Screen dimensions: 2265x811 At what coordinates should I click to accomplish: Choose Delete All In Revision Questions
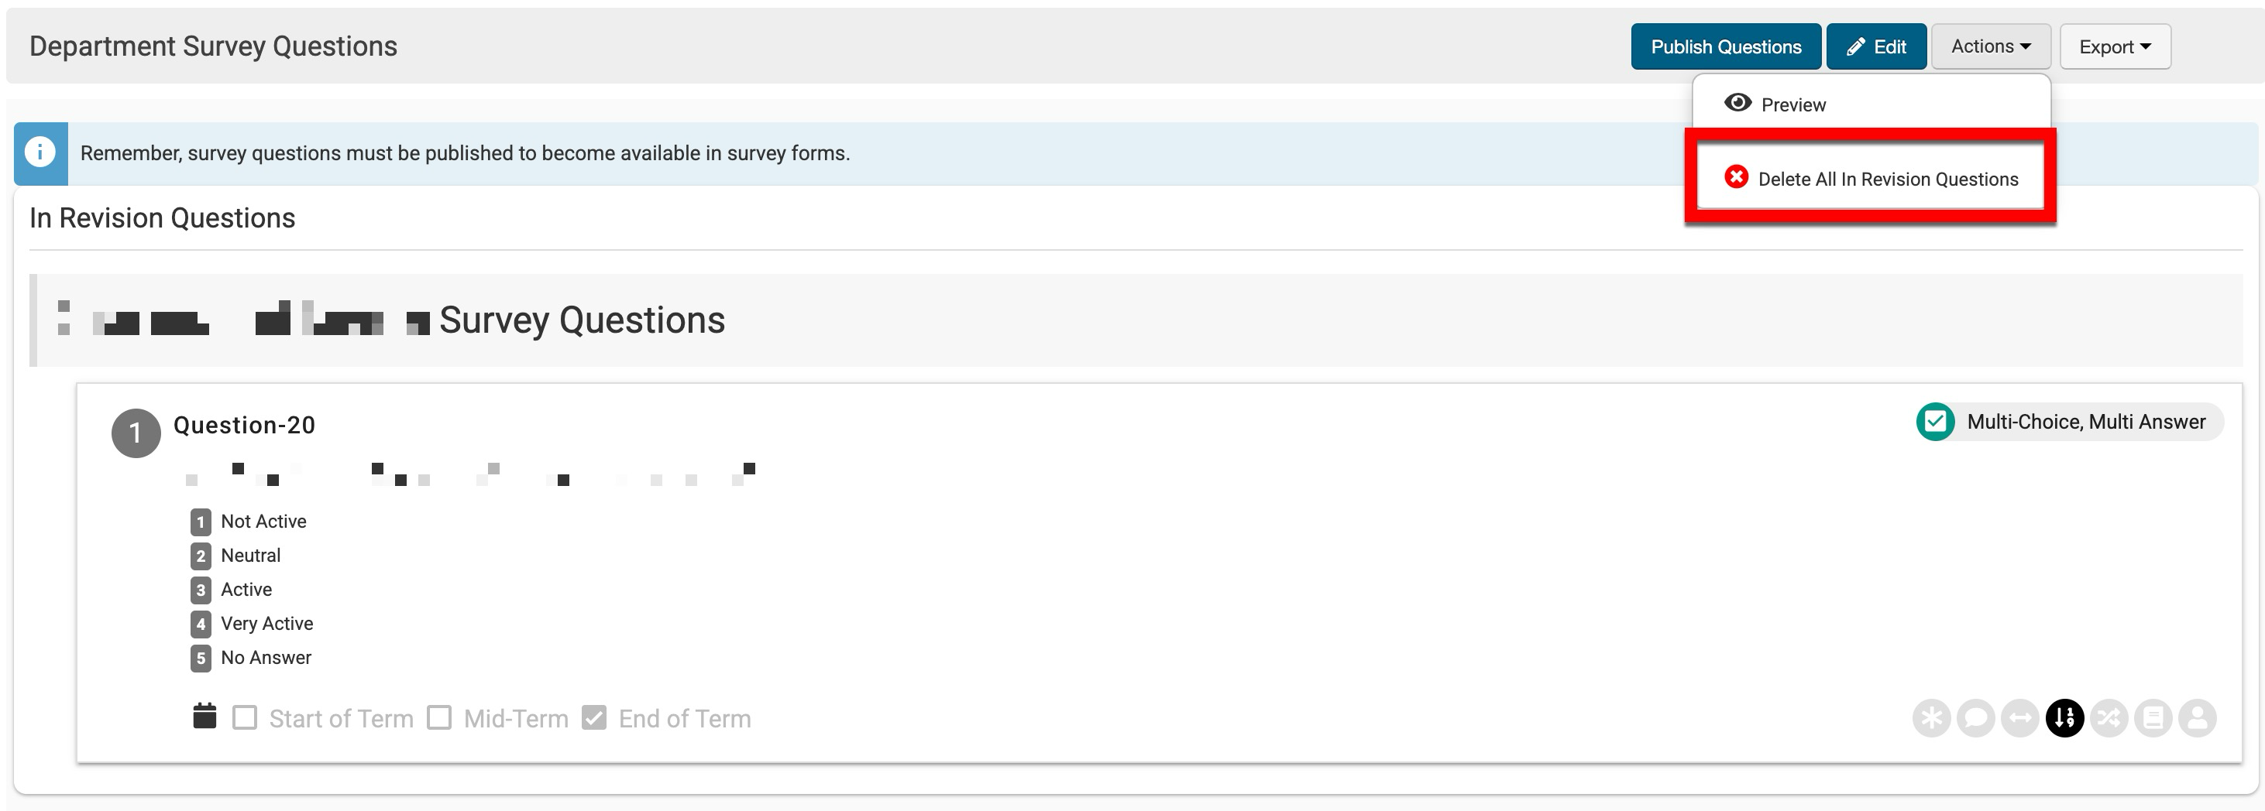pyautogui.click(x=1887, y=180)
